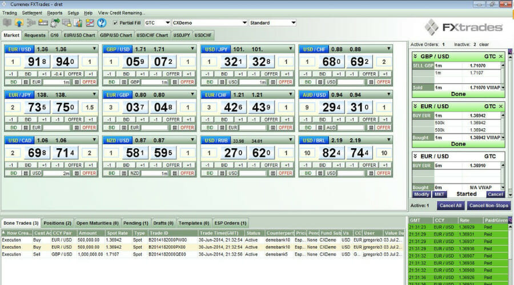Viewport: 514px width, 285px height.
Task: Open the Settlement menu
Action: pos(32,13)
